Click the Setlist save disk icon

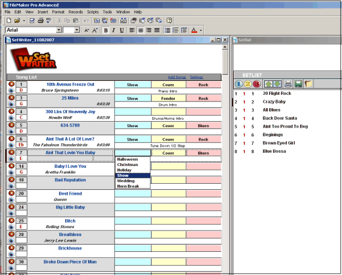click(x=298, y=84)
